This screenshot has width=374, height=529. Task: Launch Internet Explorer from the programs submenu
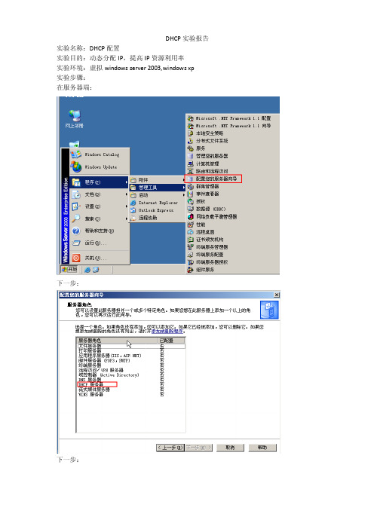158,203
